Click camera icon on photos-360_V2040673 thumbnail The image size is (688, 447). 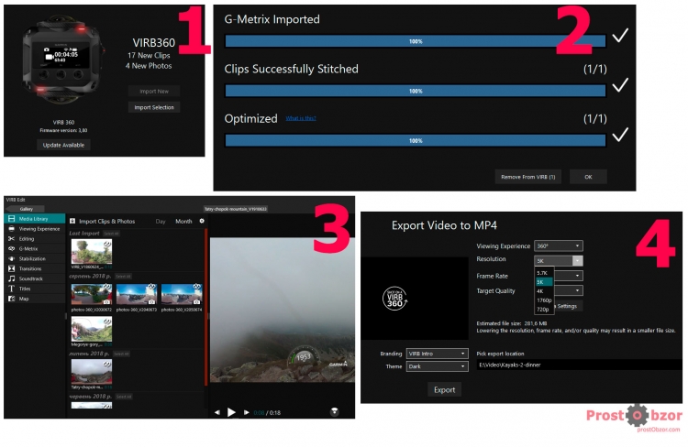coord(151,301)
